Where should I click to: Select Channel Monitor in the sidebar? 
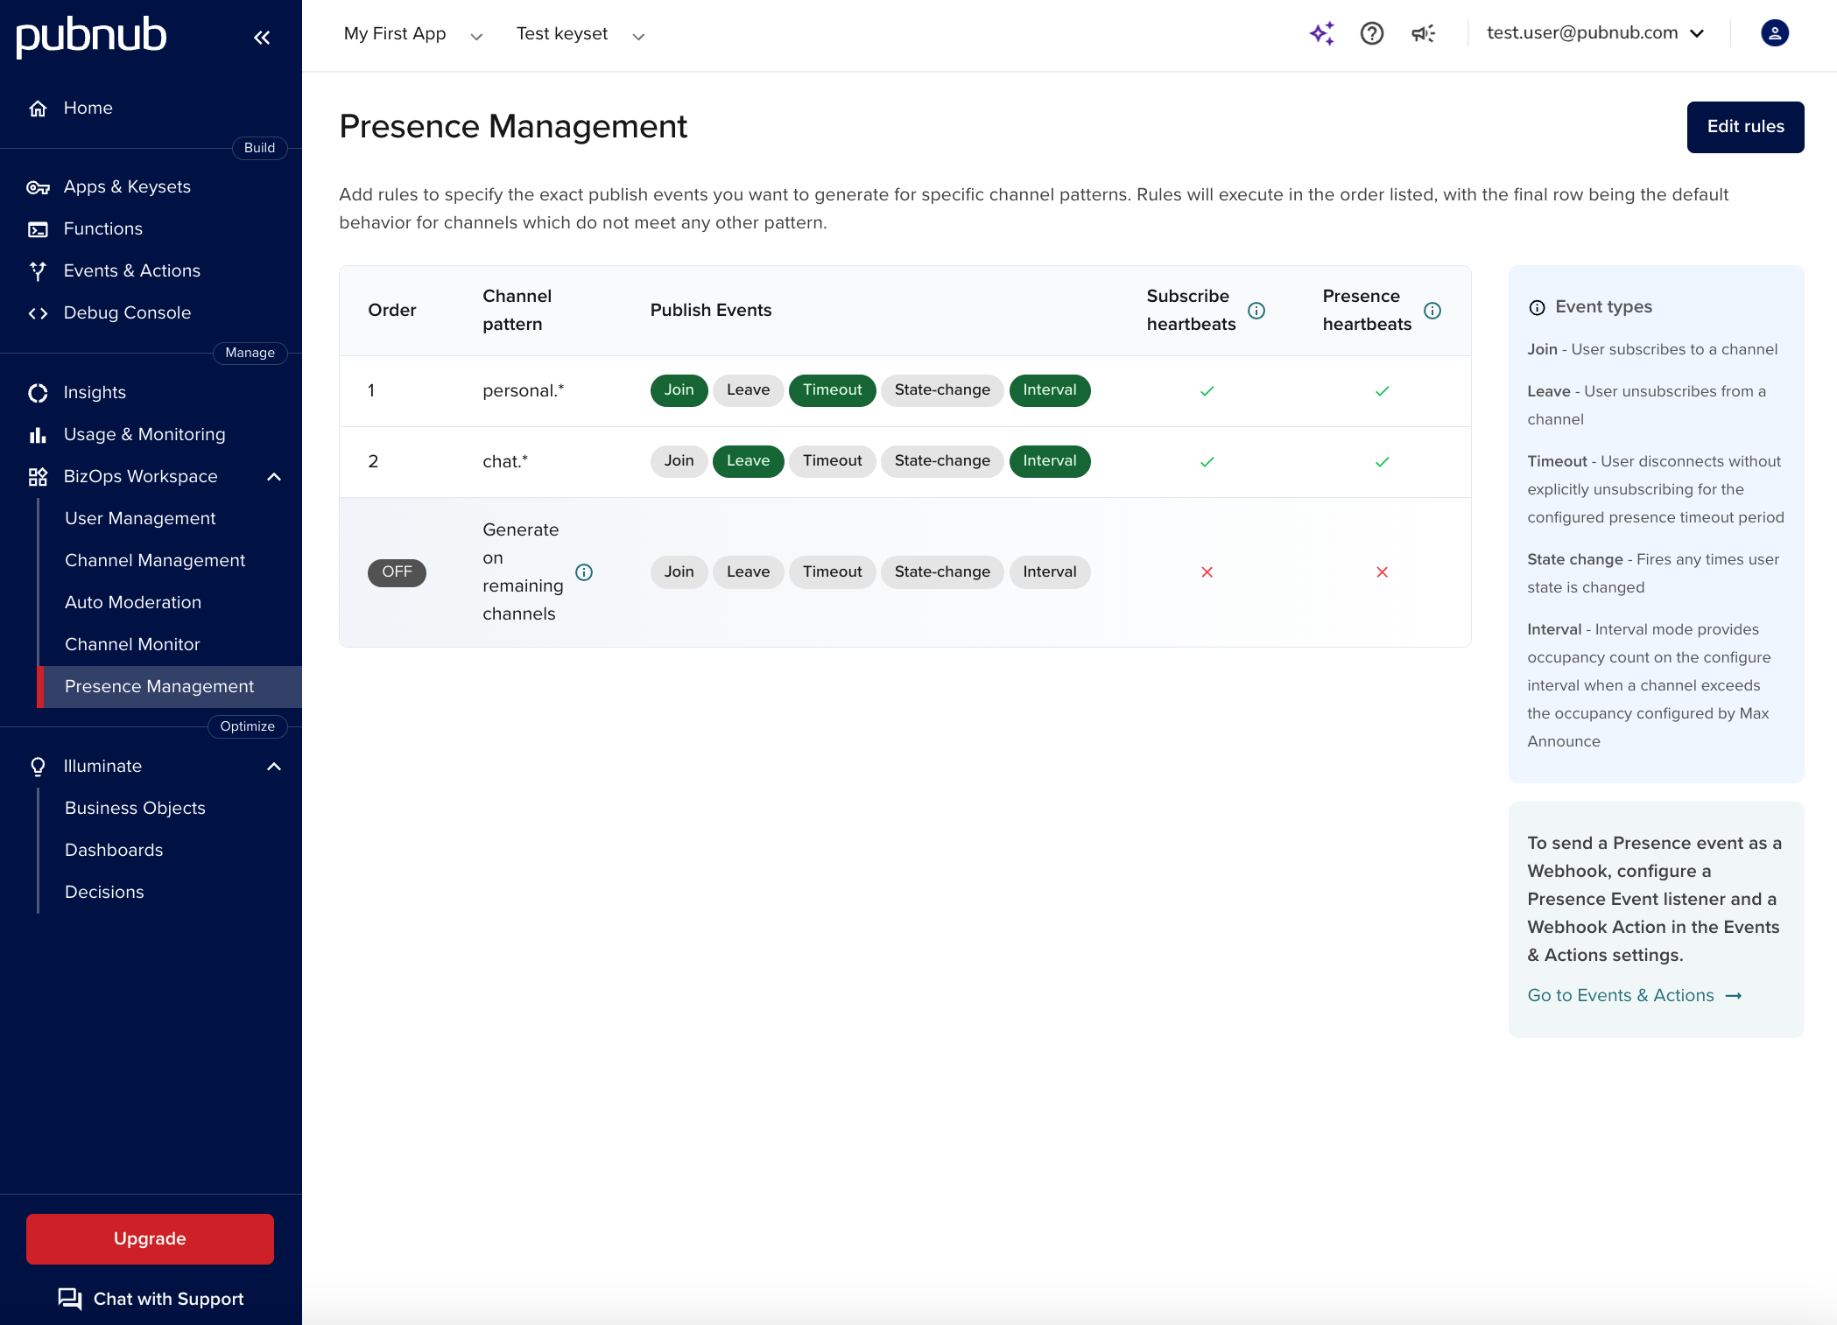132,644
